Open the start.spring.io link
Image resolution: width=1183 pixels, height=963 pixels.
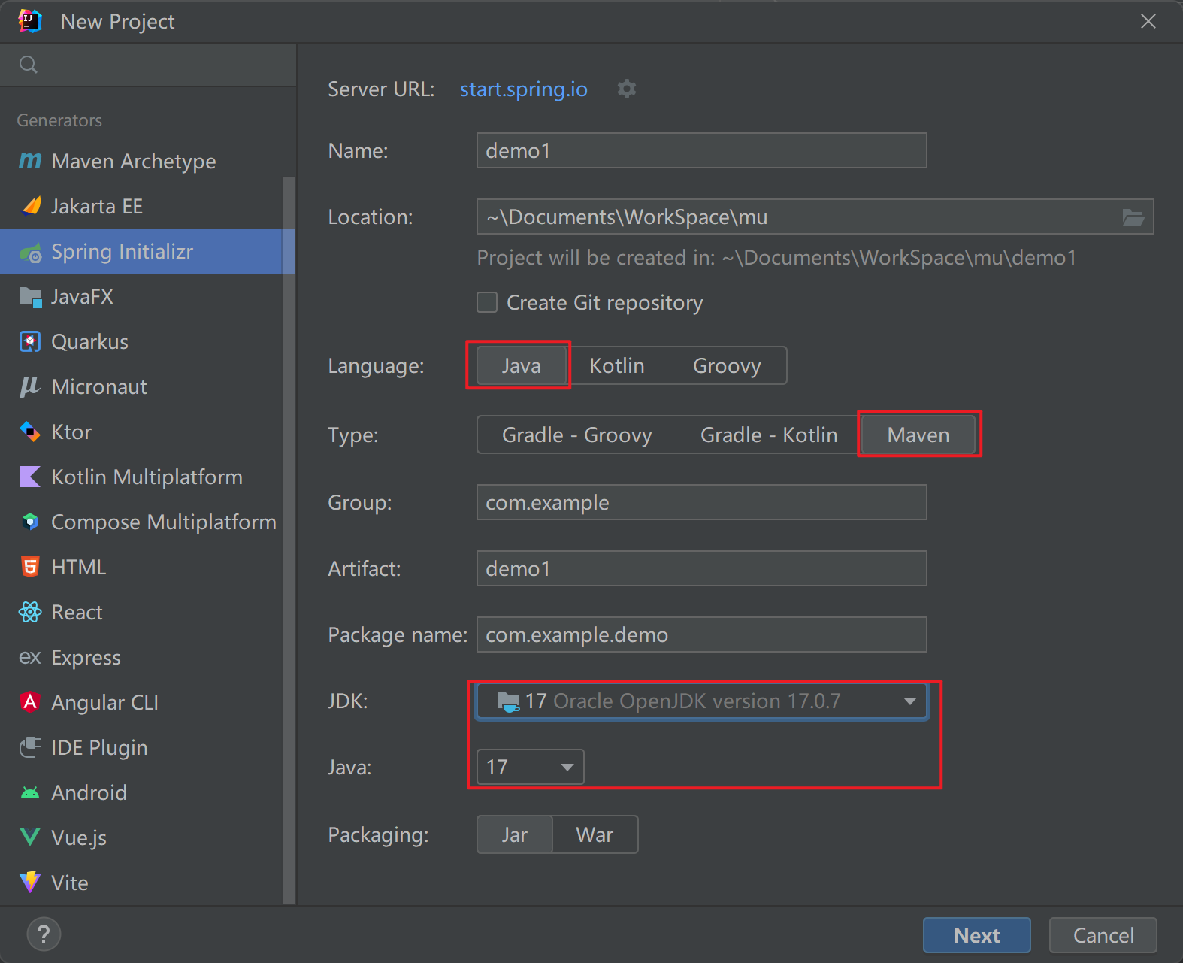pyautogui.click(x=523, y=89)
